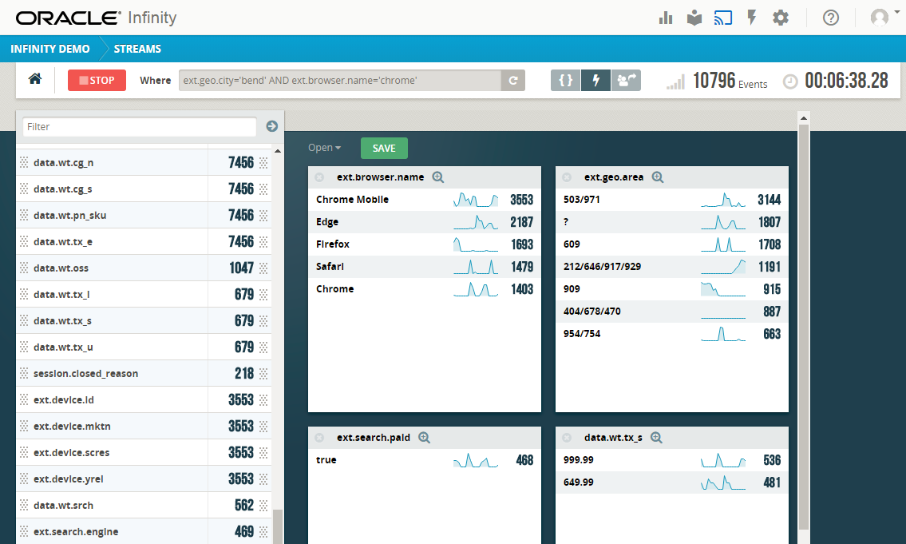Select the 954/754 area row

(672, 334)
